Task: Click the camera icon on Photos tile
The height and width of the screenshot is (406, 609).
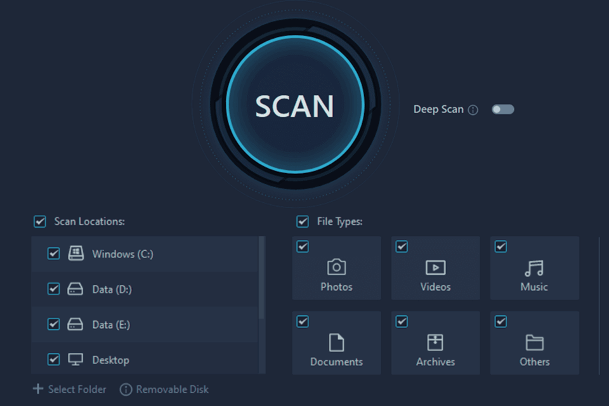Action: click(x=336, y=267)
